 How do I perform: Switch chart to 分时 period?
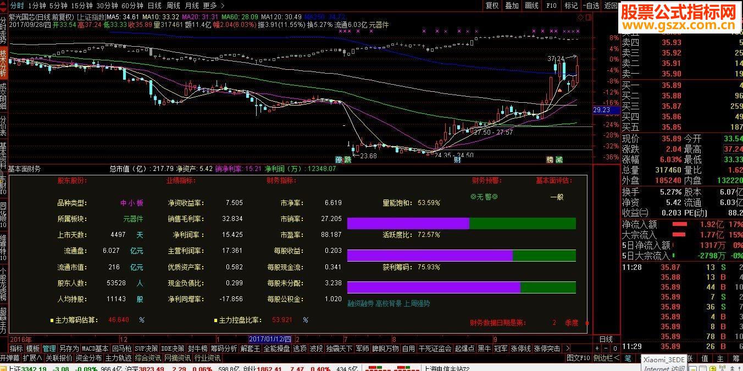(x=17, y=5)
